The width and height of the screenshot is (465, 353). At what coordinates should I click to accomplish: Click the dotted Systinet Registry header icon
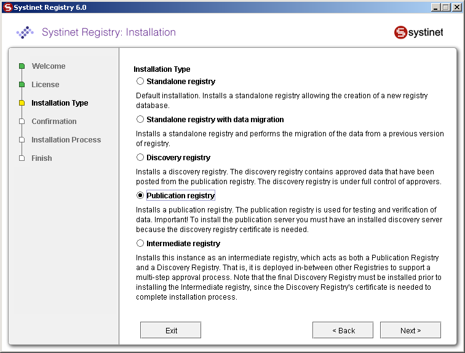coord(25,33)
